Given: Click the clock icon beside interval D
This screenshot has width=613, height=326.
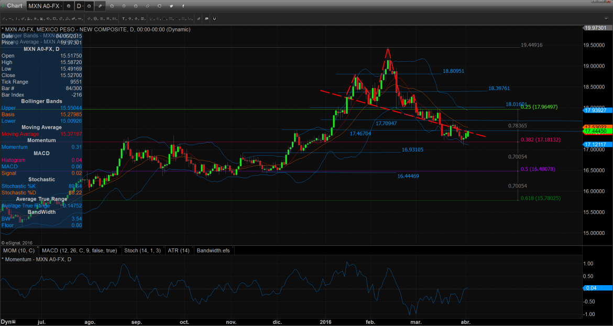Looking at the screenshot, I should pos(89,6).
